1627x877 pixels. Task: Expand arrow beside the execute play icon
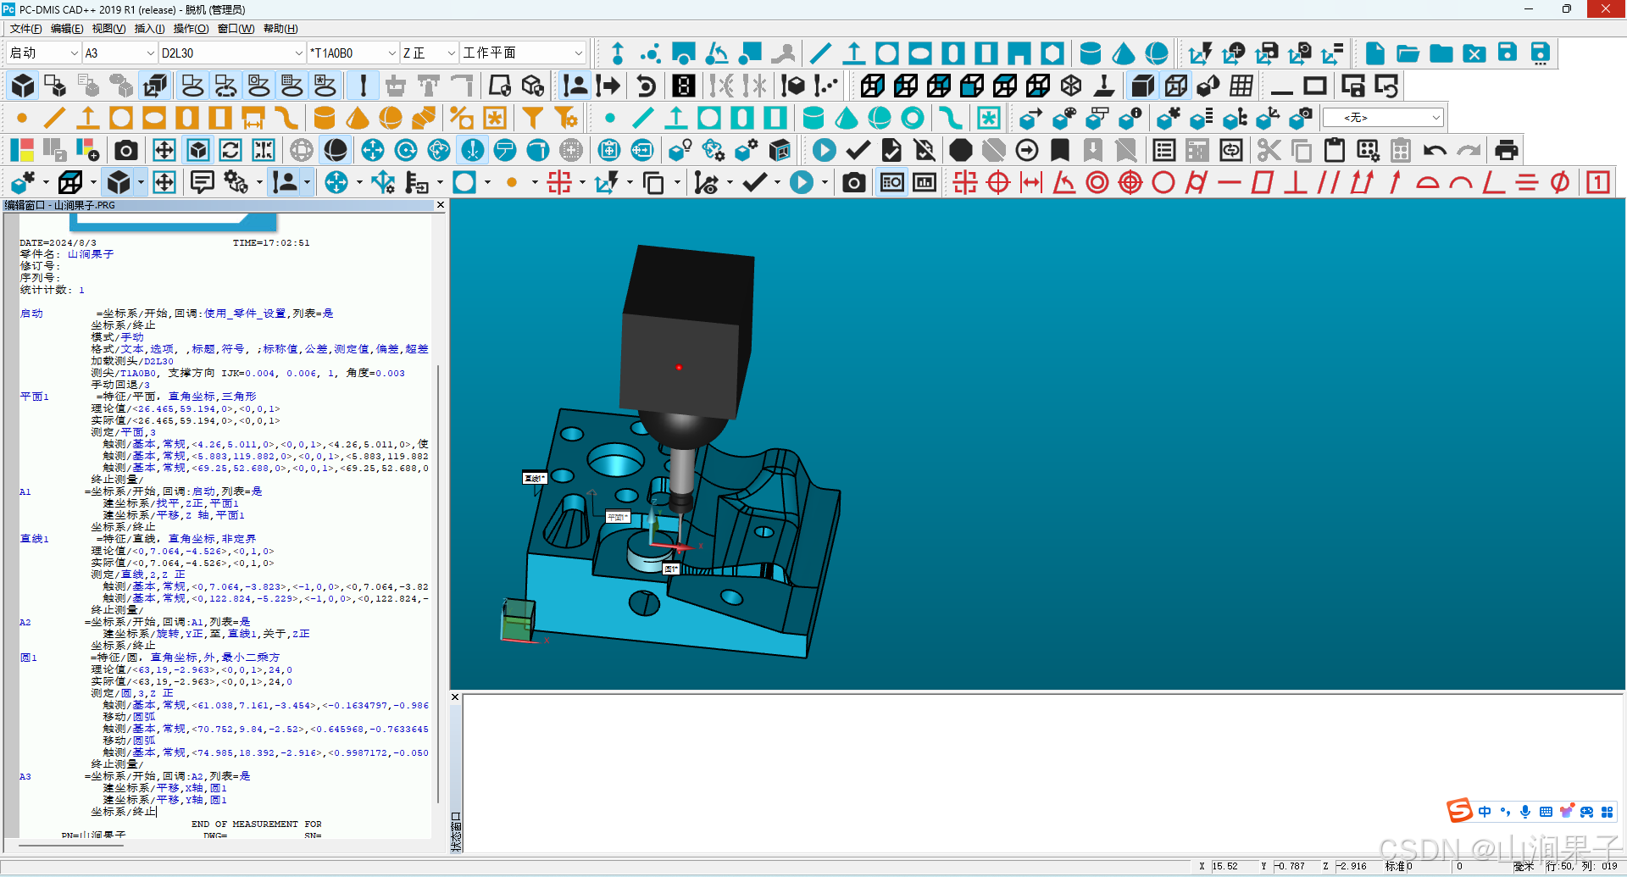tap(825, 182)
